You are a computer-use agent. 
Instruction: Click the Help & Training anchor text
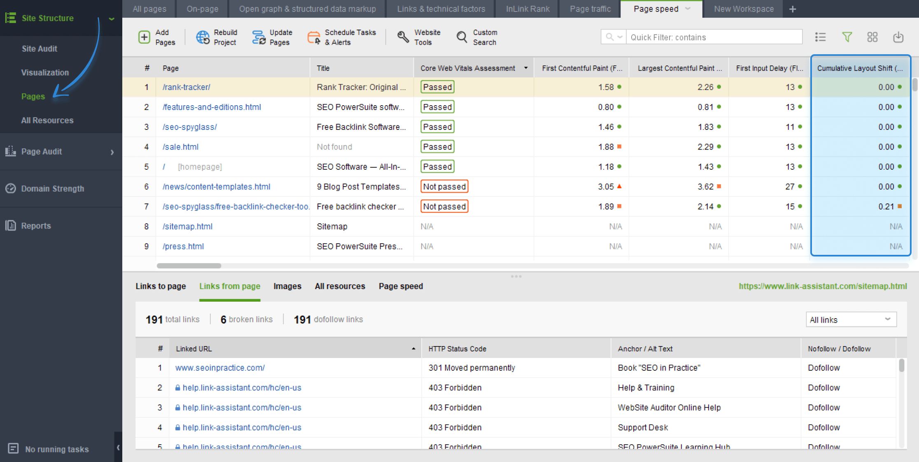click(646, 388)
